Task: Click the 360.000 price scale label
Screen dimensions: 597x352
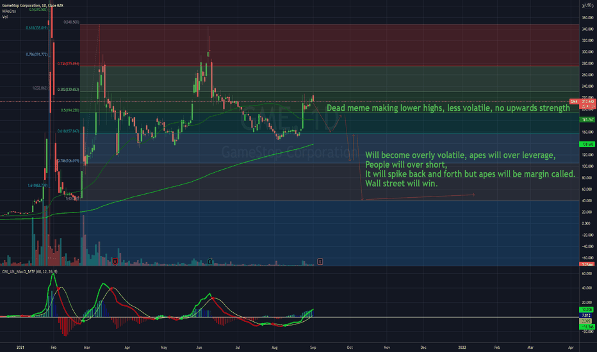Action: (587, 17)
